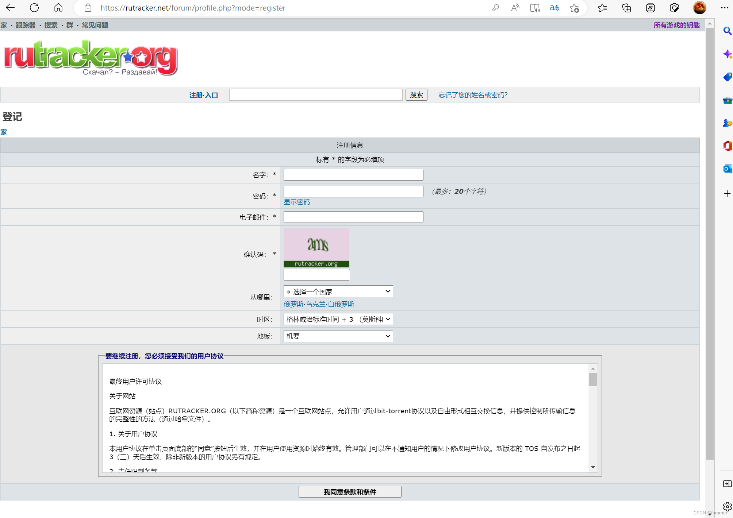Click the page scroll-up arrow
This screenshot has height=518, width=733.
tap(710, 23)
